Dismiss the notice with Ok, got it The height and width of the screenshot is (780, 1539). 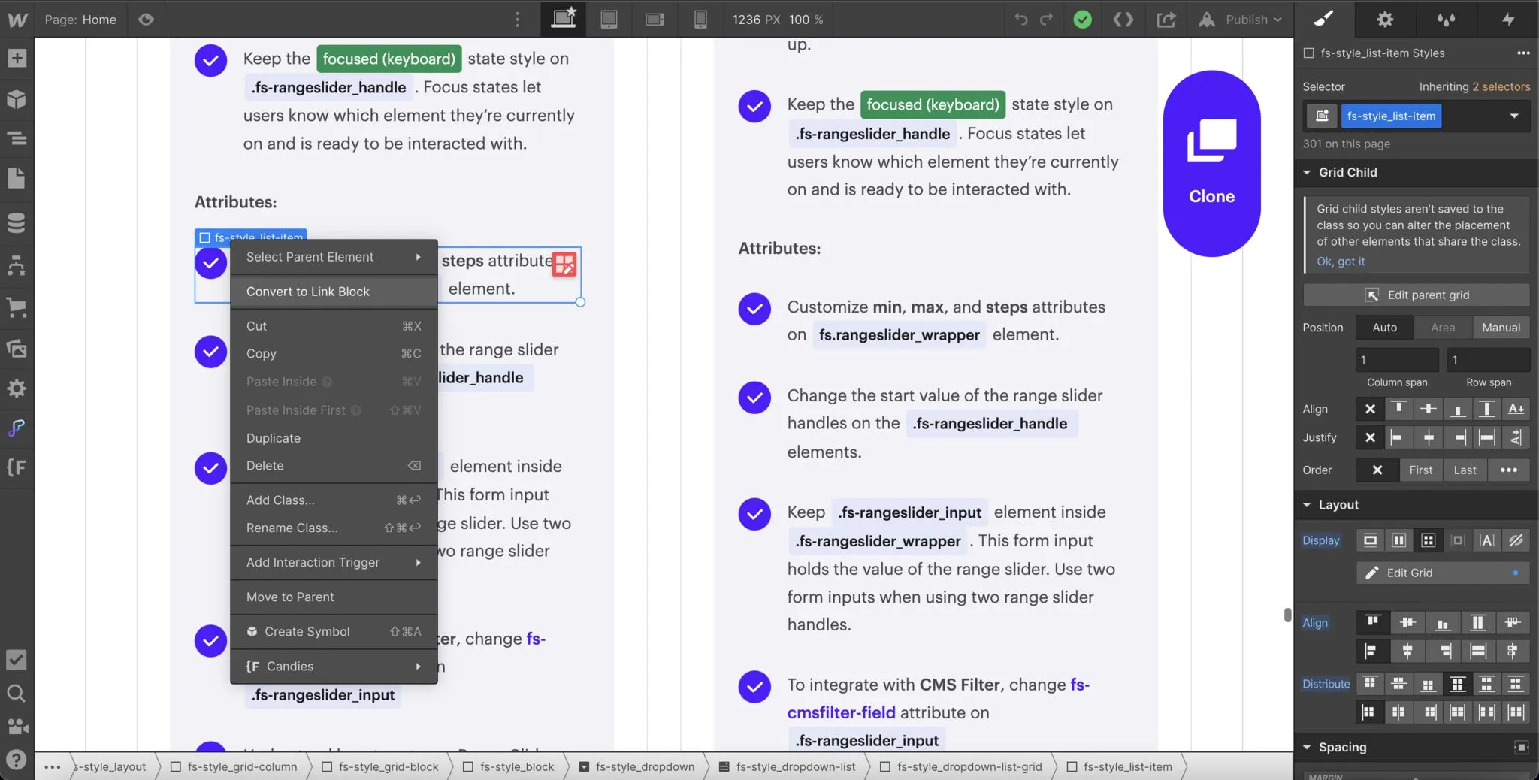click(x=1341, y=262)
